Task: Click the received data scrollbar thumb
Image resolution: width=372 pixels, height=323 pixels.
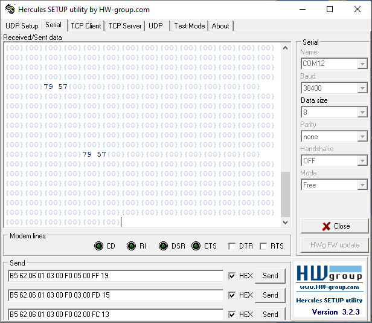Action: pos(285,194)
